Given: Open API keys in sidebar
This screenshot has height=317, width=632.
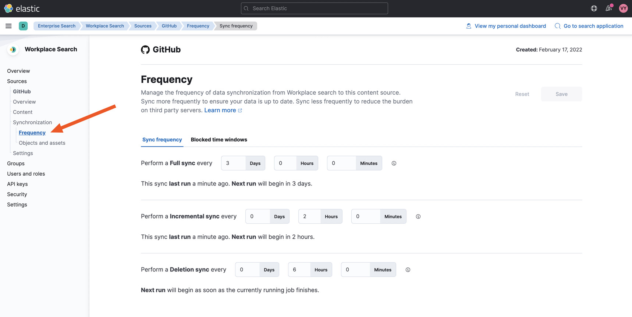Looking at the screenshot, I should (x=17, y=184).
